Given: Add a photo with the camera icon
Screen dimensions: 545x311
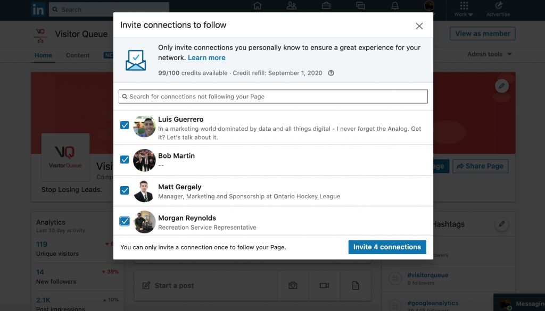Looking at the screenshot, I should (x=293, y=285).
